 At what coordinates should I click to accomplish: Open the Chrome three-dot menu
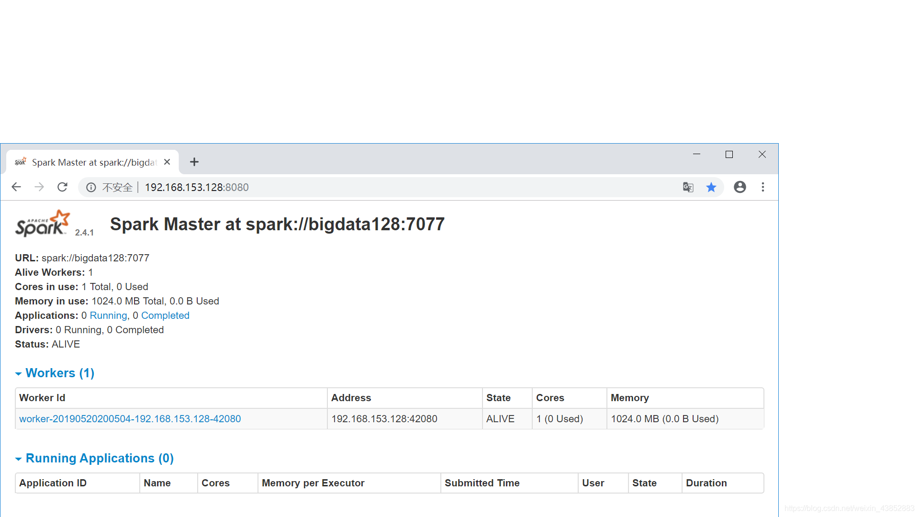click(x=763, y=187)
